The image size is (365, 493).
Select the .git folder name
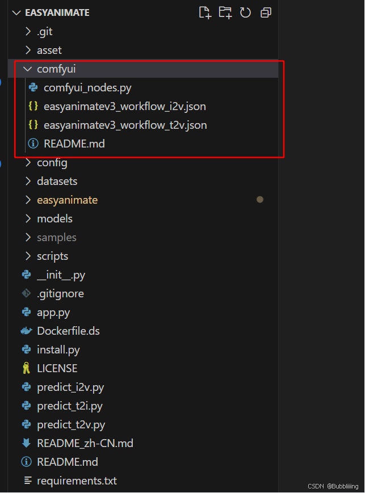(x=45, y=32)
